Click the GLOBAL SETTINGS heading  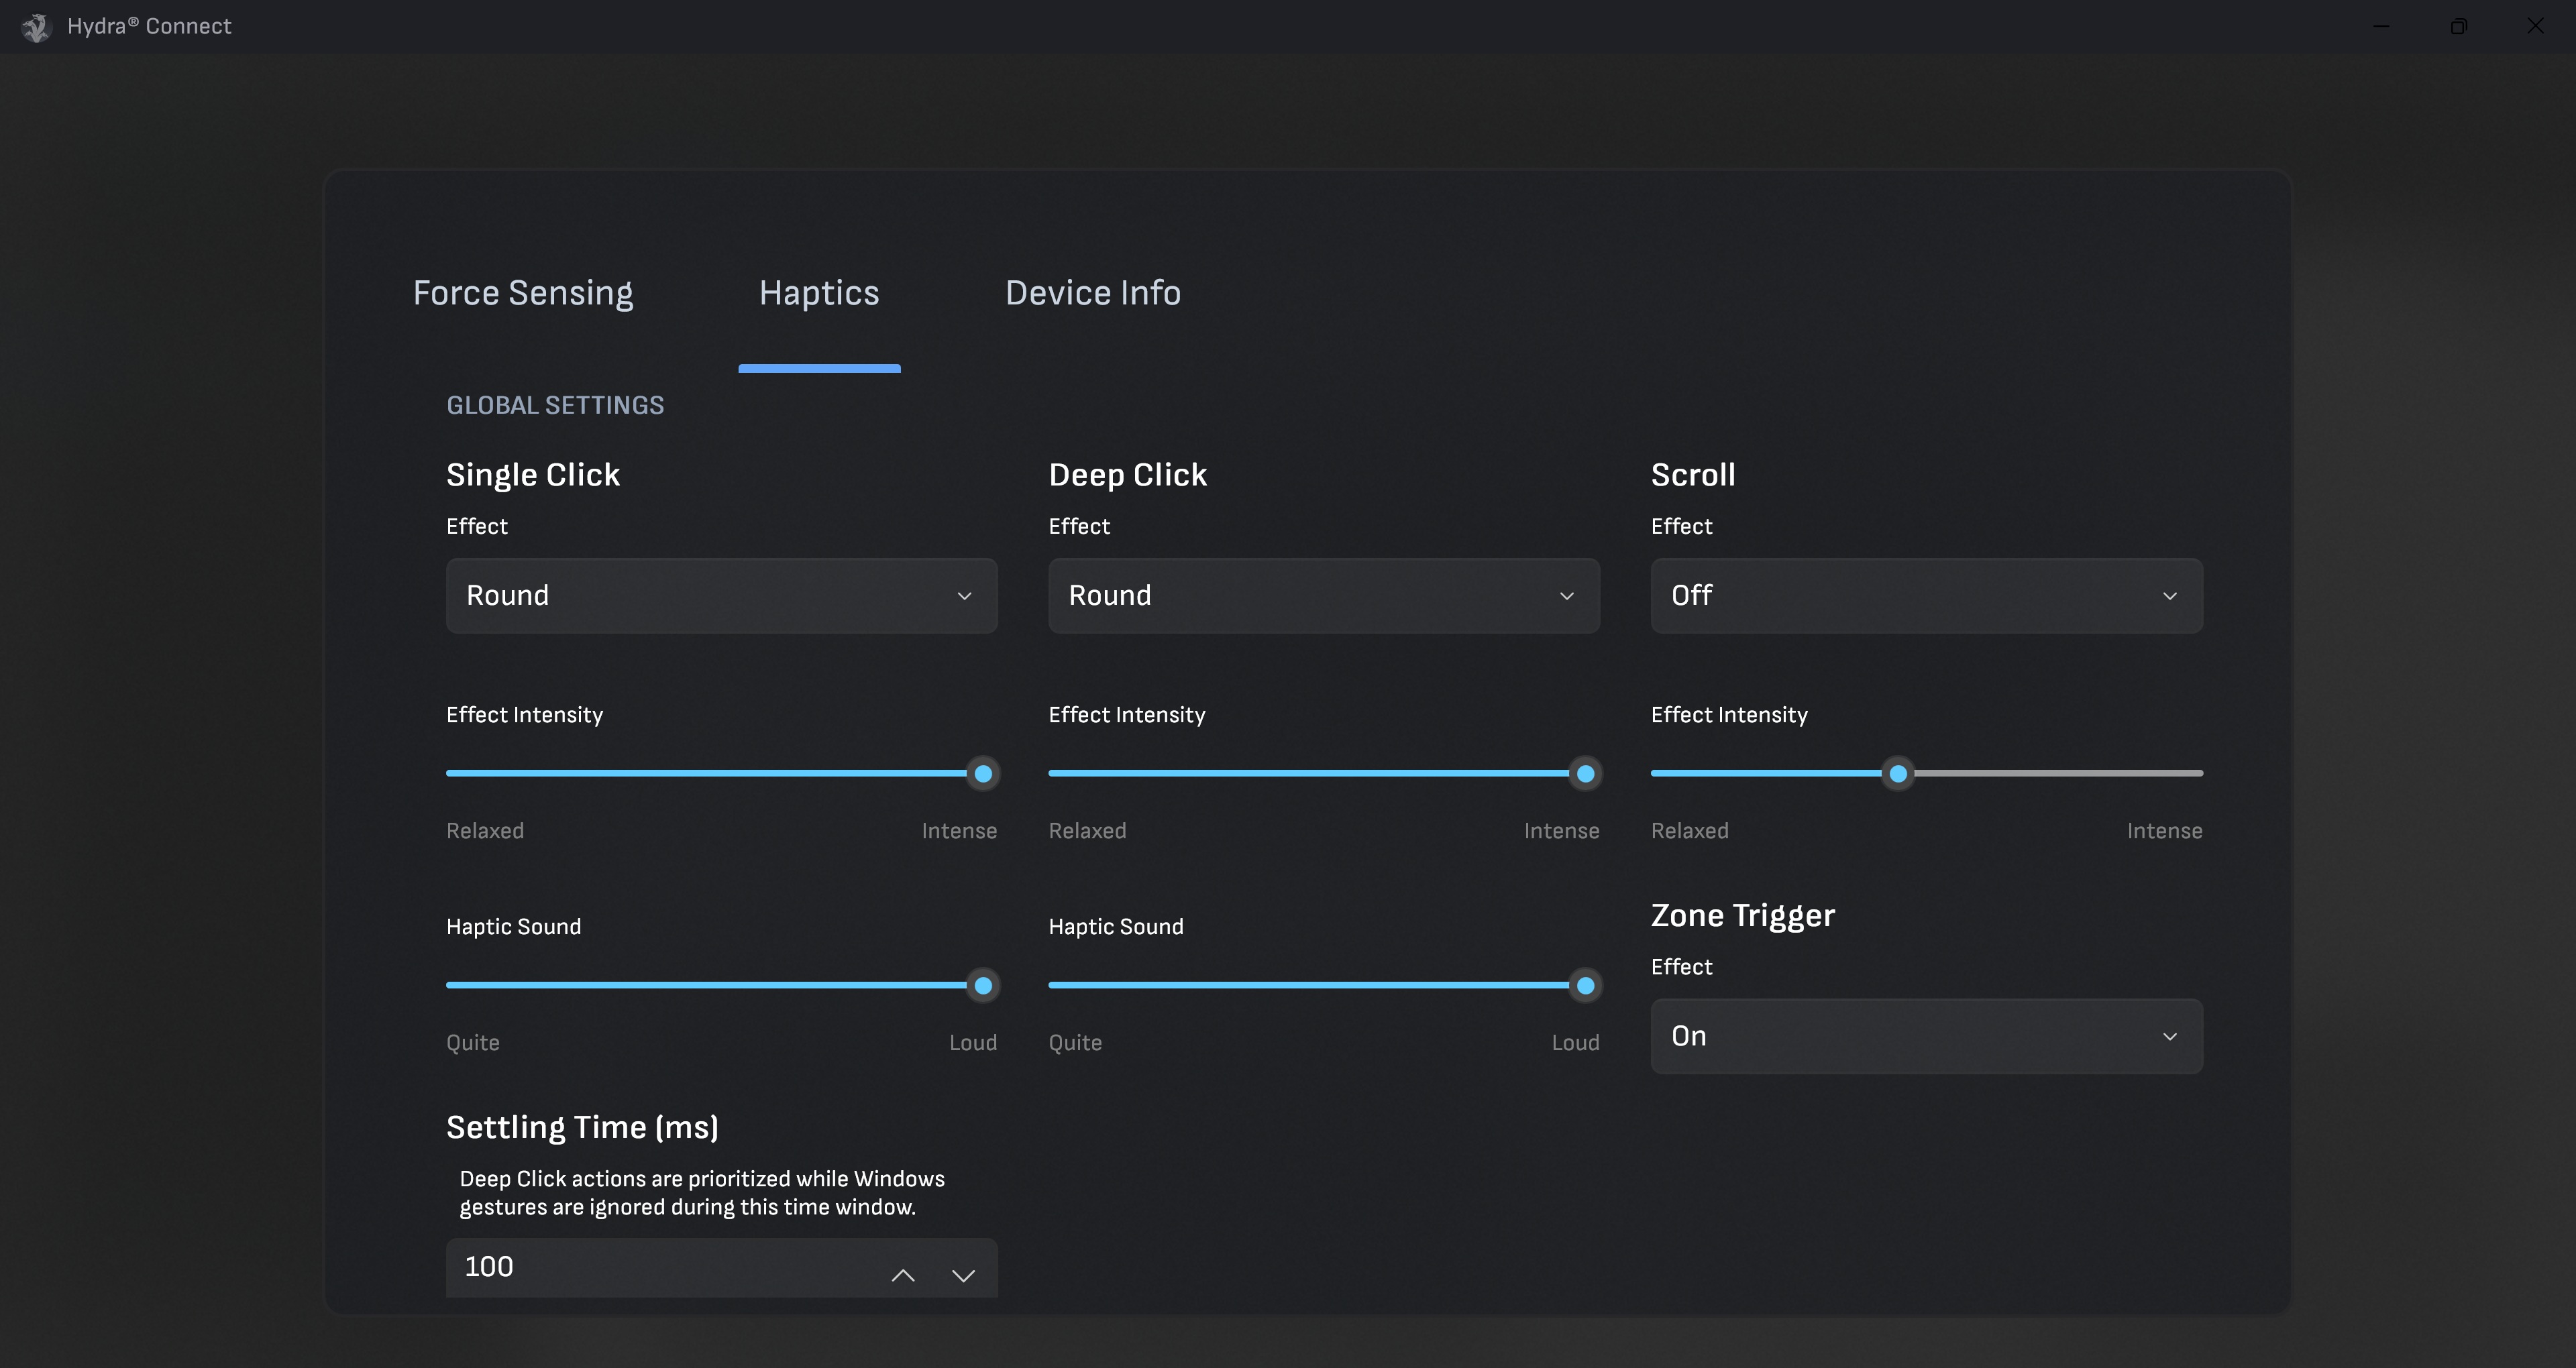pyautogui.click(x=555, y=405)
